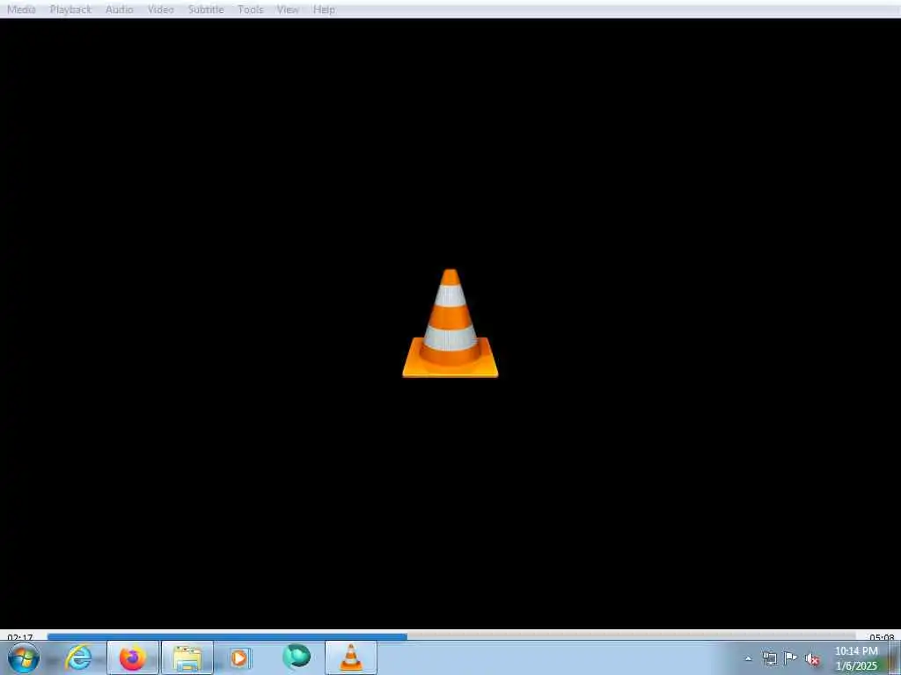Screen dimensions: 901x675
Task: Open the Help menu
Action: [324, 10]
